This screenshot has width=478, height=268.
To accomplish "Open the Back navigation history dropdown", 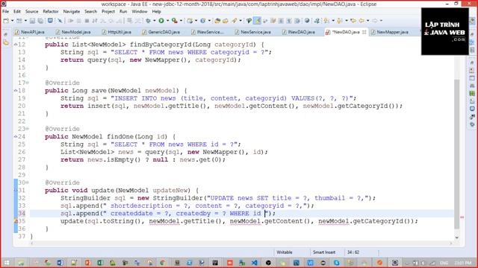I will pos(367,21).
